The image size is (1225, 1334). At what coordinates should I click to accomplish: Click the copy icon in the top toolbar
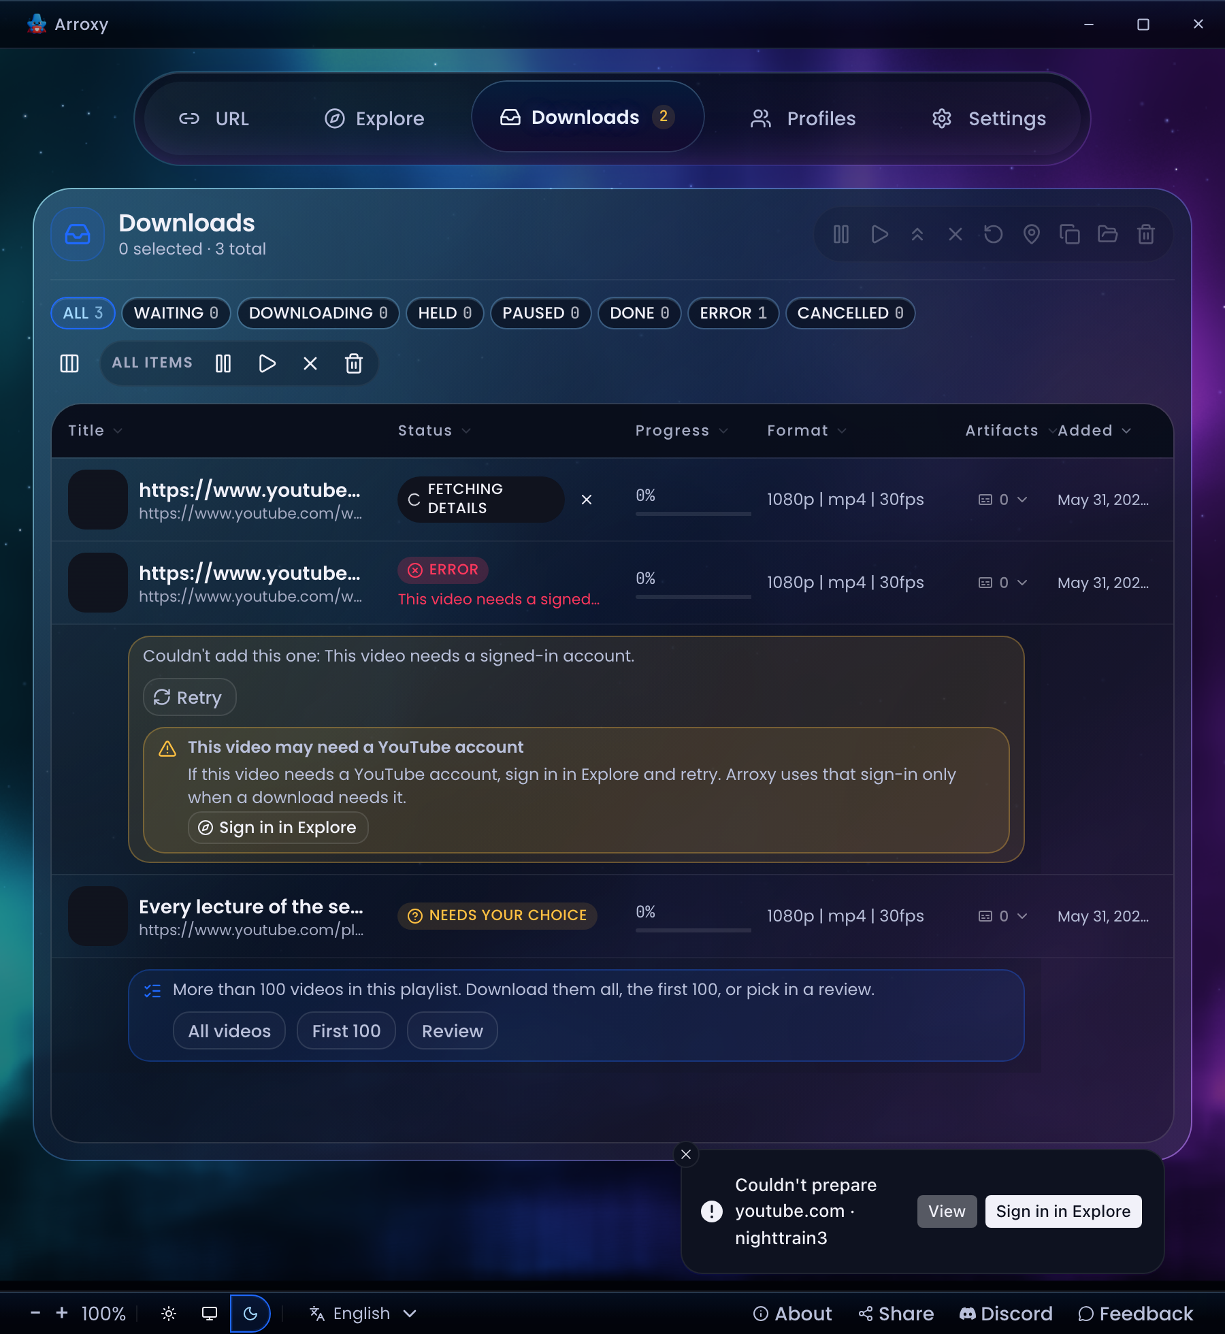[1070, 235]
